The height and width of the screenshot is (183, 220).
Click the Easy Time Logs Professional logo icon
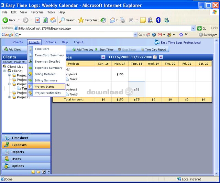157,42
